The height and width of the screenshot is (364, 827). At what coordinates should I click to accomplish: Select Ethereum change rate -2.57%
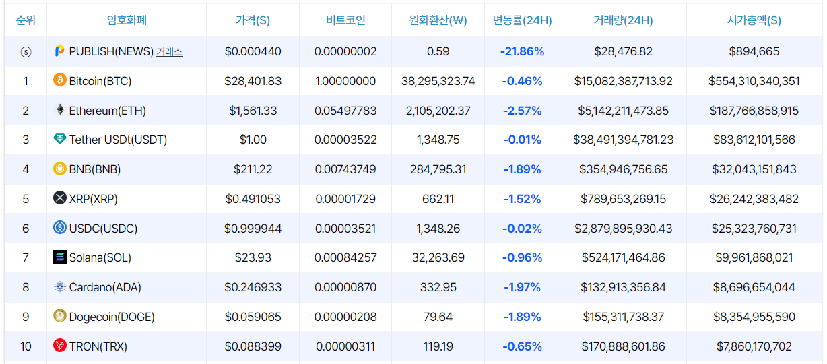pyautogui.click(x=522, y=111)
